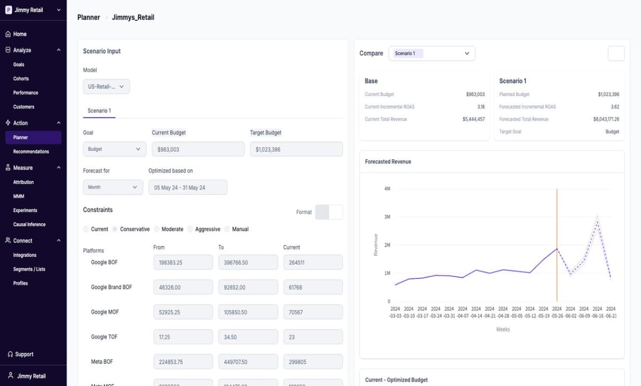Open the US-Retail model dropdown

(106, 86)
